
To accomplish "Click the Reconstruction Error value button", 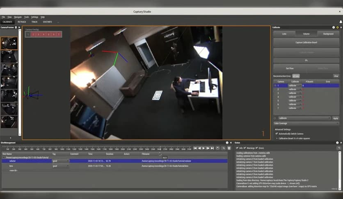I will (x=296, y=76).
